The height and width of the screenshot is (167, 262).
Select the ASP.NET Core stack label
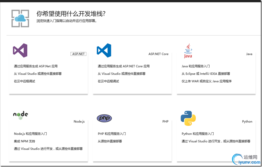point(158,54)
